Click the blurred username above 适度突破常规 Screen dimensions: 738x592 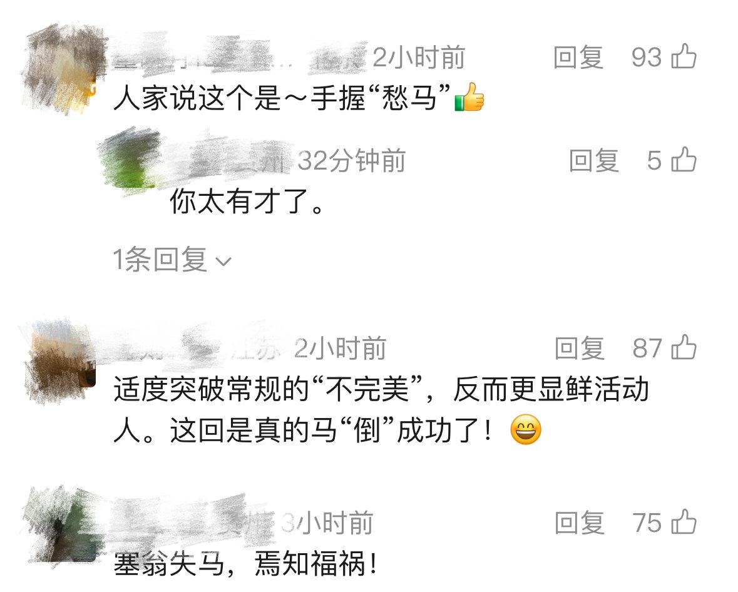198,347
